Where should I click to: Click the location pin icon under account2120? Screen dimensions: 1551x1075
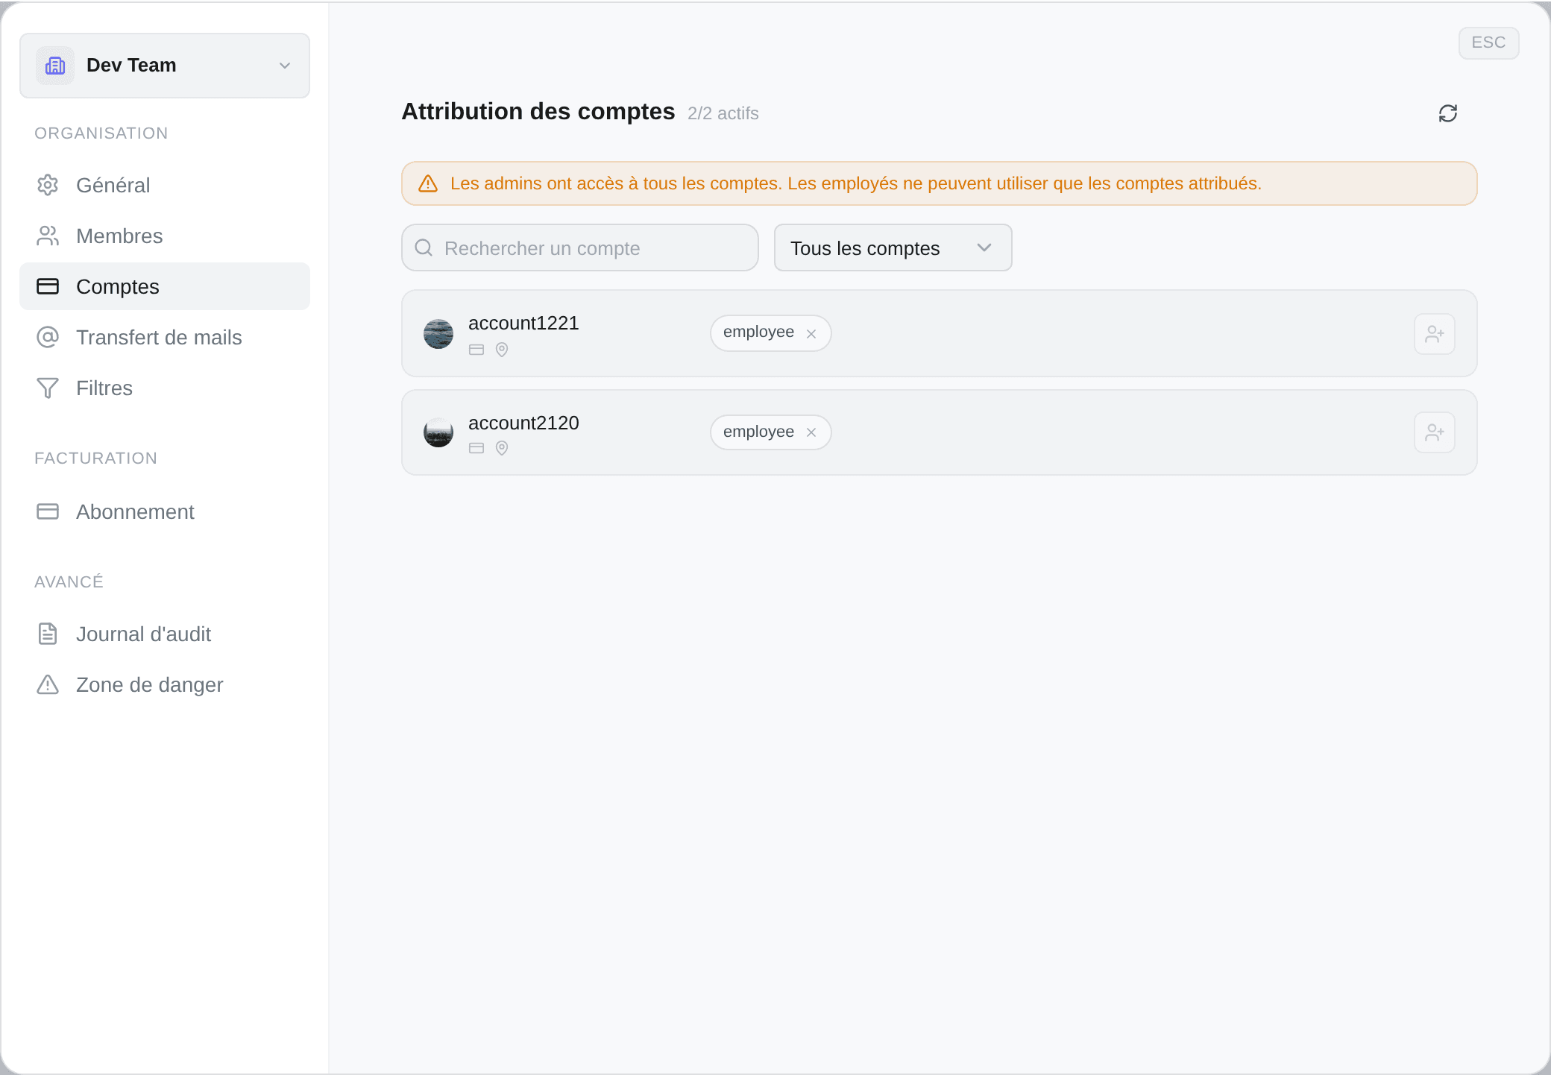502,448
